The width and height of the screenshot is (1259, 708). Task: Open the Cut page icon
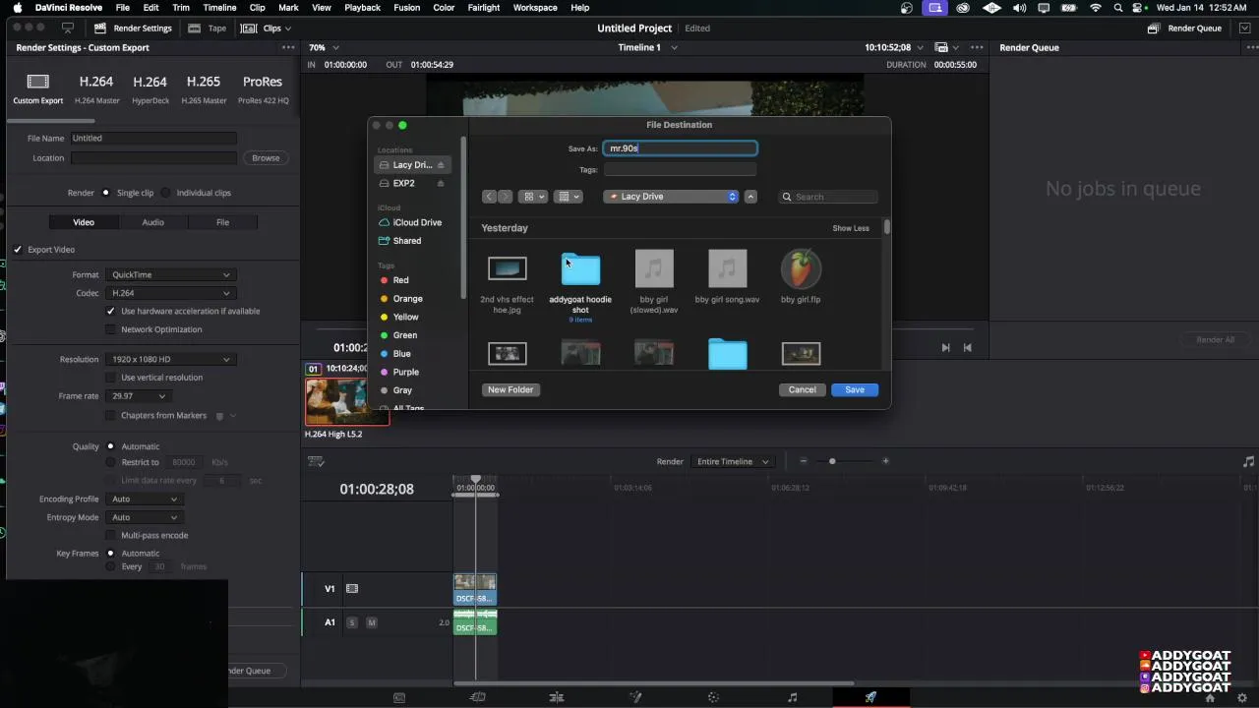[x=477, y=697]
